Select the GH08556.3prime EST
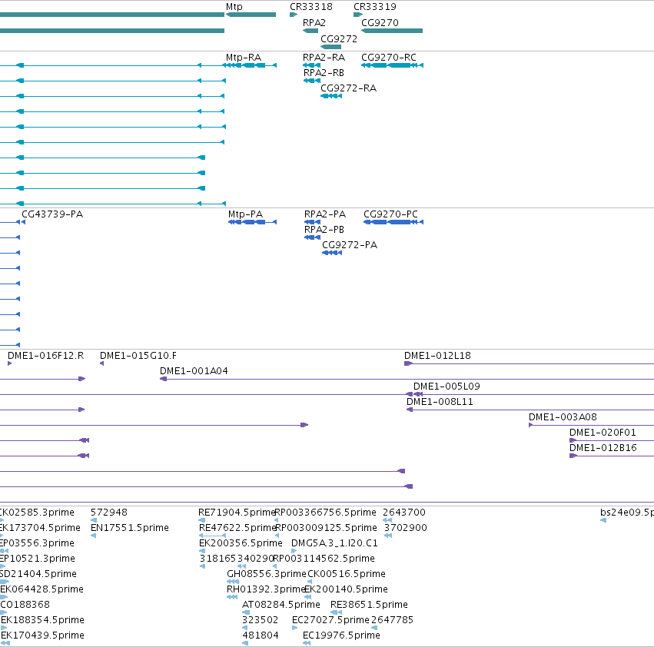The image size is (654, 647). (233, 582)
